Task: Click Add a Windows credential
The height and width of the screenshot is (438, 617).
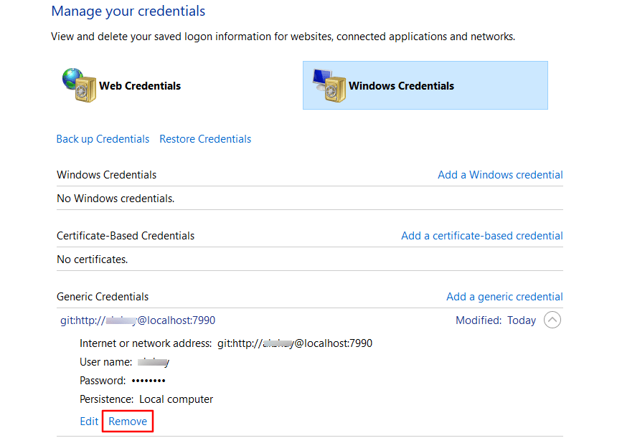Action: click(x=500, y=174)
